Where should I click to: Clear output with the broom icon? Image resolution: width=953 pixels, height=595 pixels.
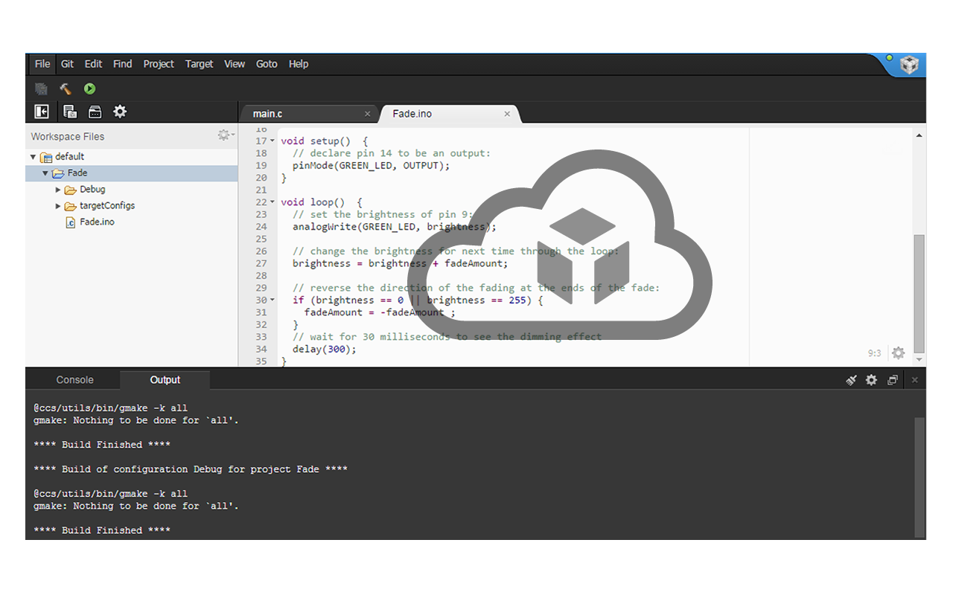[x=851, y=380]
